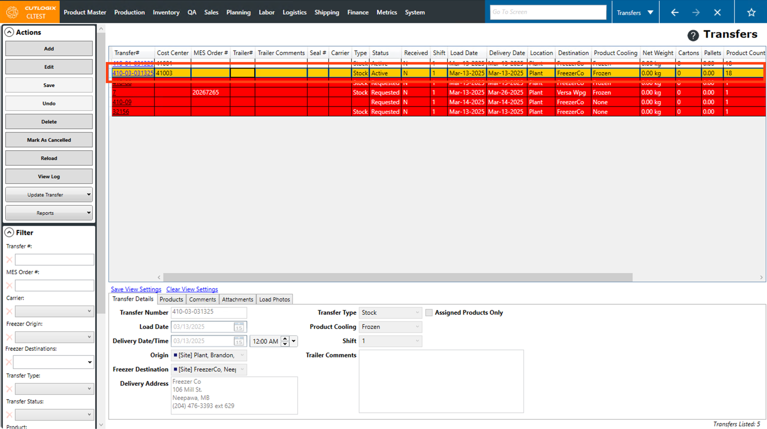The width and height of the screenshot is (767, 429).
Task: Click the grid's horizontal scrollbar
Action: click(x=396, y=277)
